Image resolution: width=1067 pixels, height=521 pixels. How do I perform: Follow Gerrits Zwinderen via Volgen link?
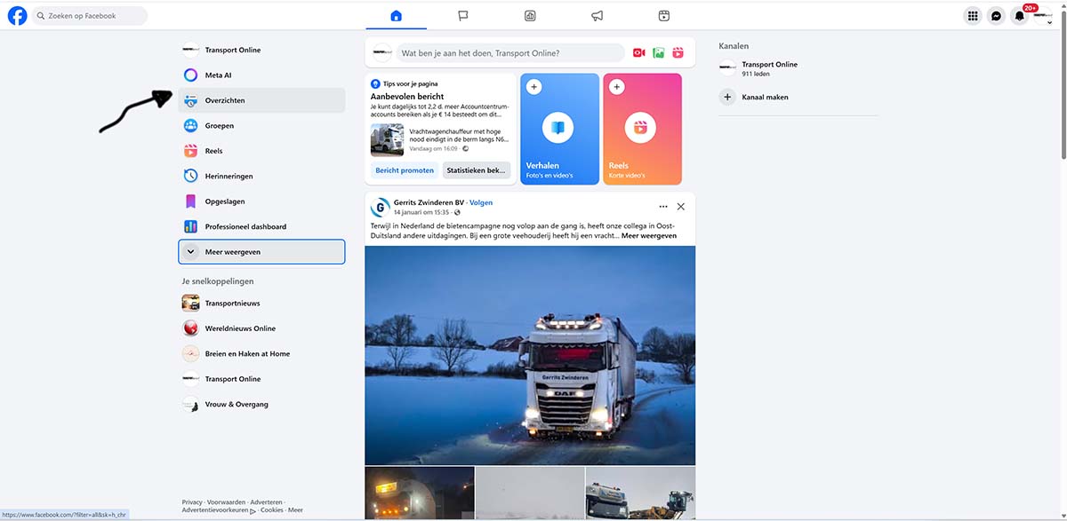481,202
